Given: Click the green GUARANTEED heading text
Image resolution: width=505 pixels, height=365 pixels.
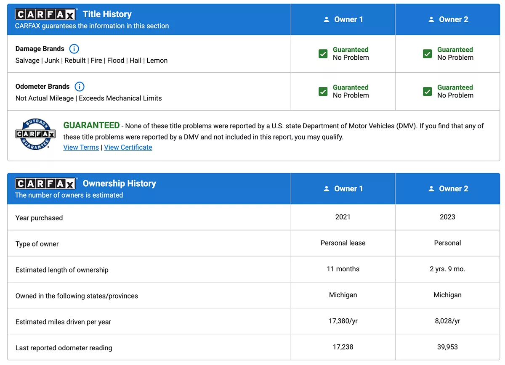Looking at the screenshot, I should click(x=91, y=125).
